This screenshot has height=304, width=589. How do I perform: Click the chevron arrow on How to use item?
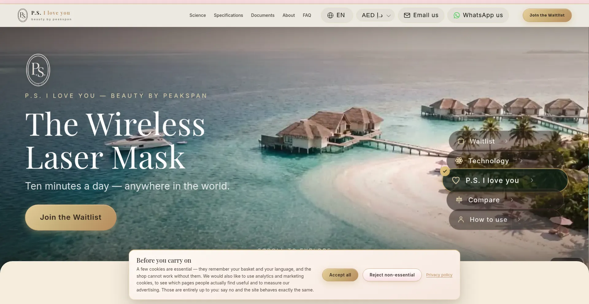tap(519, 220)
